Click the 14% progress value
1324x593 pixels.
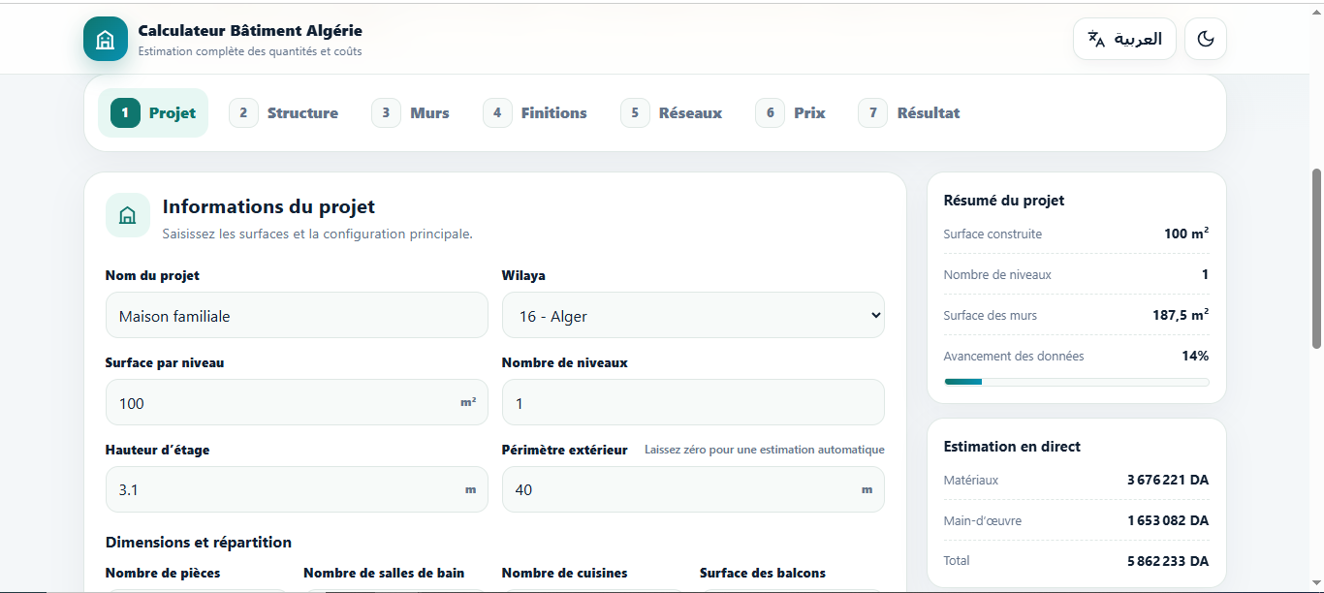point(1195,356)
